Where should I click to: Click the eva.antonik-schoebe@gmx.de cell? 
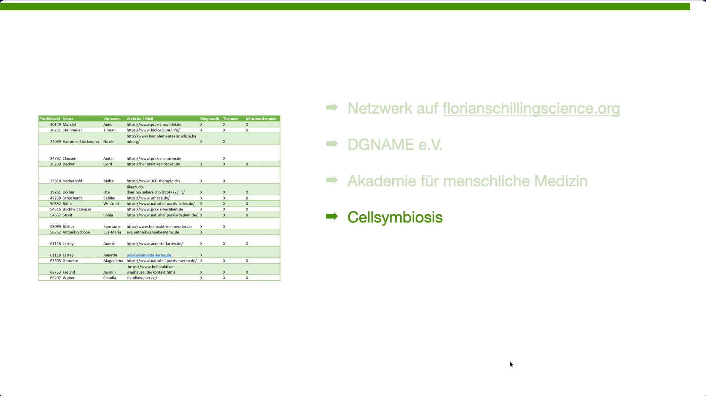tap(153, 232)
